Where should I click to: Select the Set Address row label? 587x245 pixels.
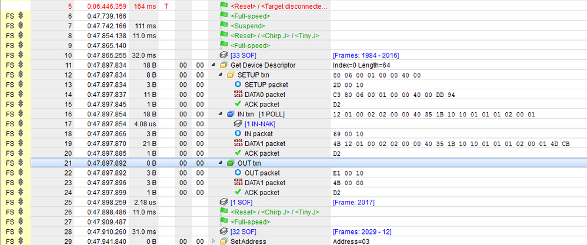pos(248,241)
